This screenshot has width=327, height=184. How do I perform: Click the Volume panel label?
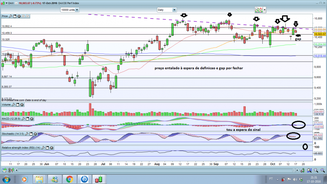[x=6, y=105]
